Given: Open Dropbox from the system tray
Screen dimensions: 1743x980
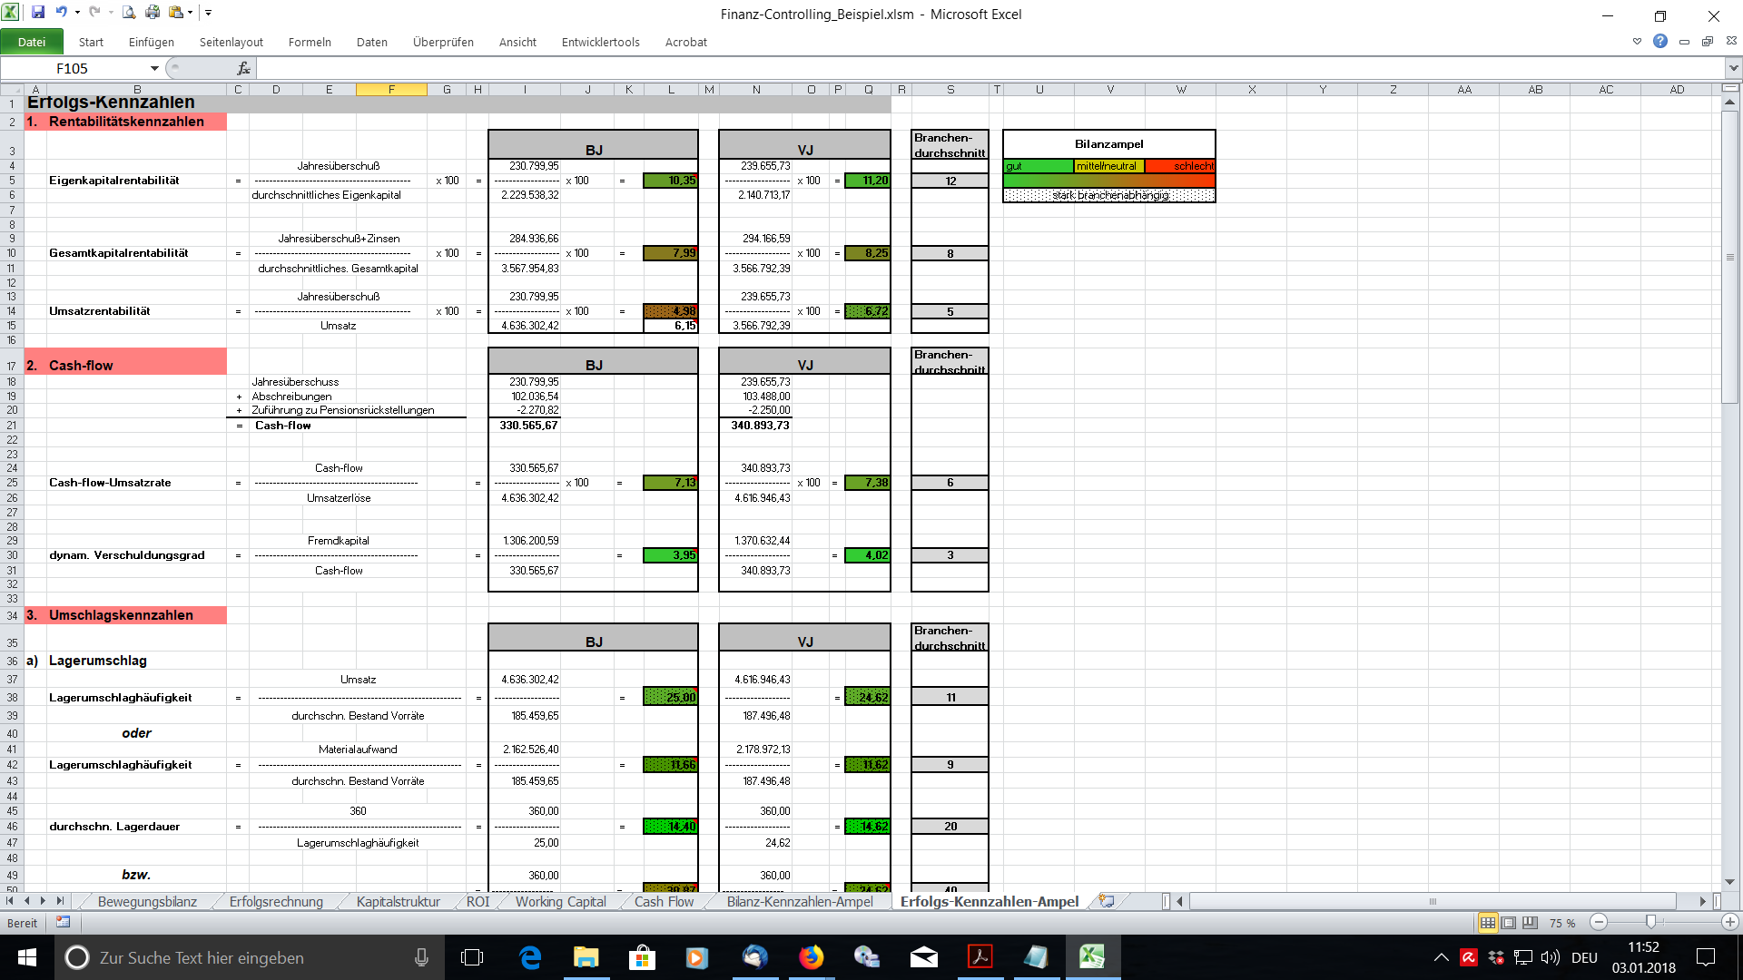Looking at the screenshot, I should (x=1495, y=957).
